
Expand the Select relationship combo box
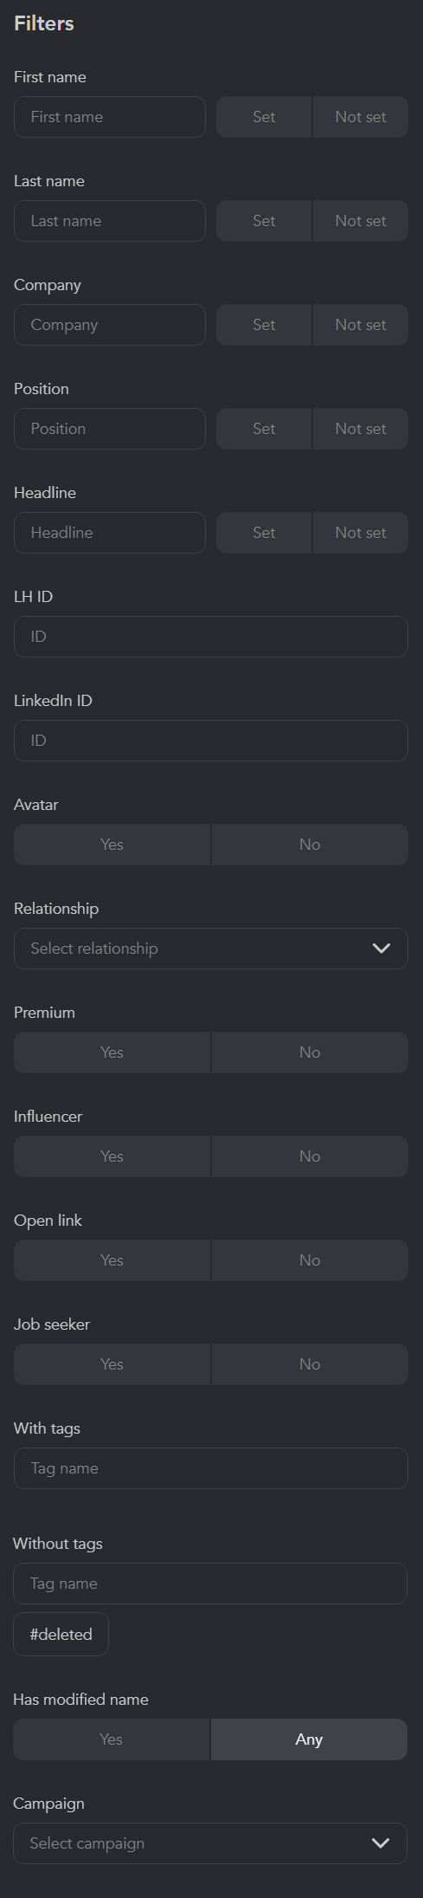pos(211,949)
